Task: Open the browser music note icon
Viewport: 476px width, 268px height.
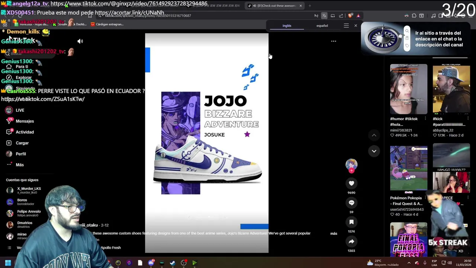Action: (x=433, y=16)
